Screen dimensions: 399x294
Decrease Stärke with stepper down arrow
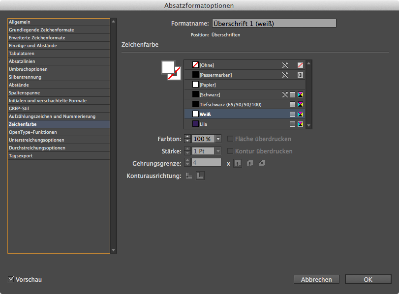point(187,153)
